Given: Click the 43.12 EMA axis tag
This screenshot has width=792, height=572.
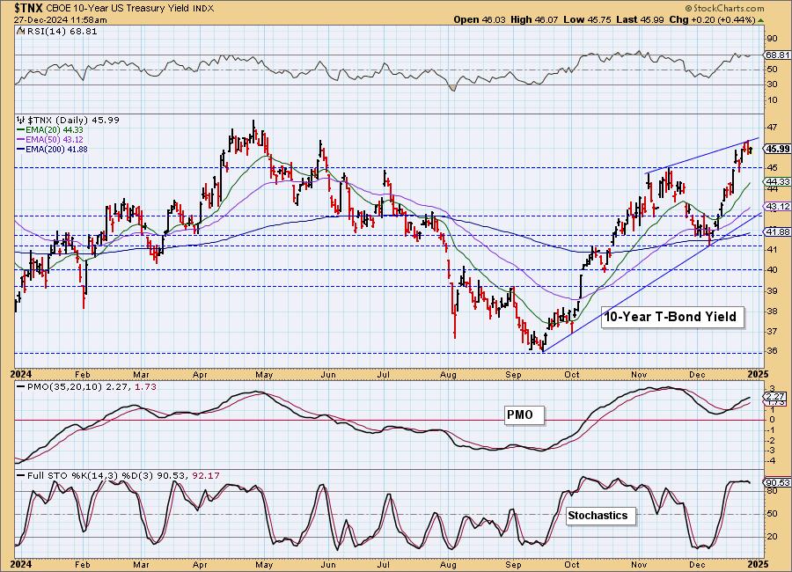Looking at the screenshot, I should [x=777, y=207].
